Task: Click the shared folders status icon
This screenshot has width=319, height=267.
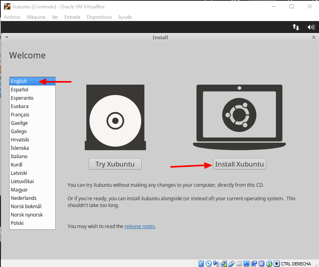Action: coord(239,264)
